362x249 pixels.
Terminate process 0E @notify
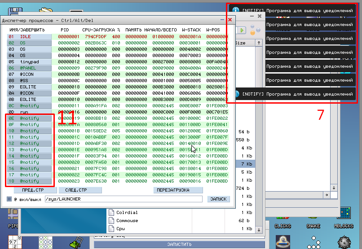[x=29, y=118]
